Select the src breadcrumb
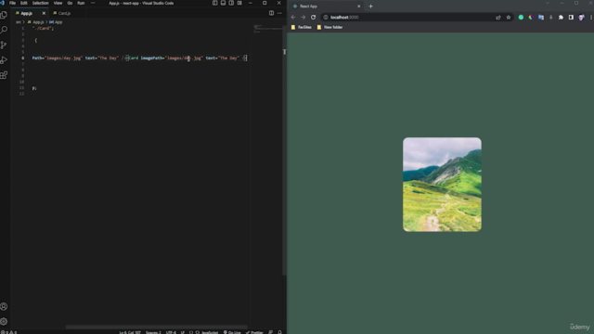This screenshot has height=334, width=594. coord(19,22)
